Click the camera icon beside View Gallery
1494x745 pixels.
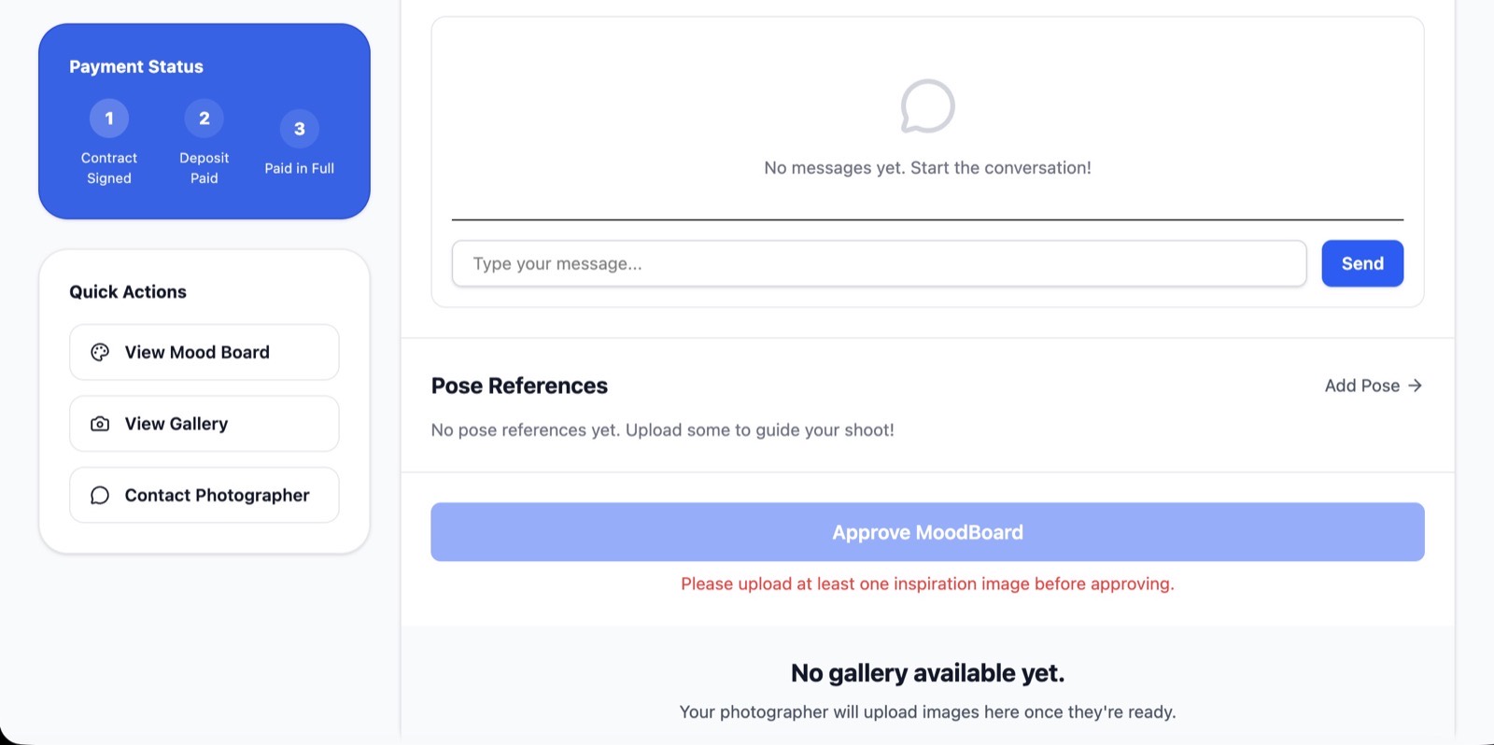tap(100, 424)
